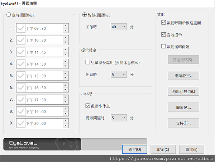Increase time on the 下午 19:00 spinner
The width and height of the screenshot is (215, 162).
click(66, 109)
